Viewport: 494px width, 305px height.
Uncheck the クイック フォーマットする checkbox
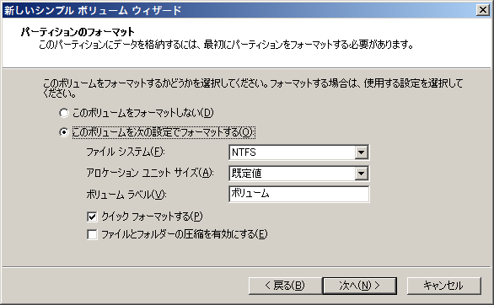click(92, 217)
